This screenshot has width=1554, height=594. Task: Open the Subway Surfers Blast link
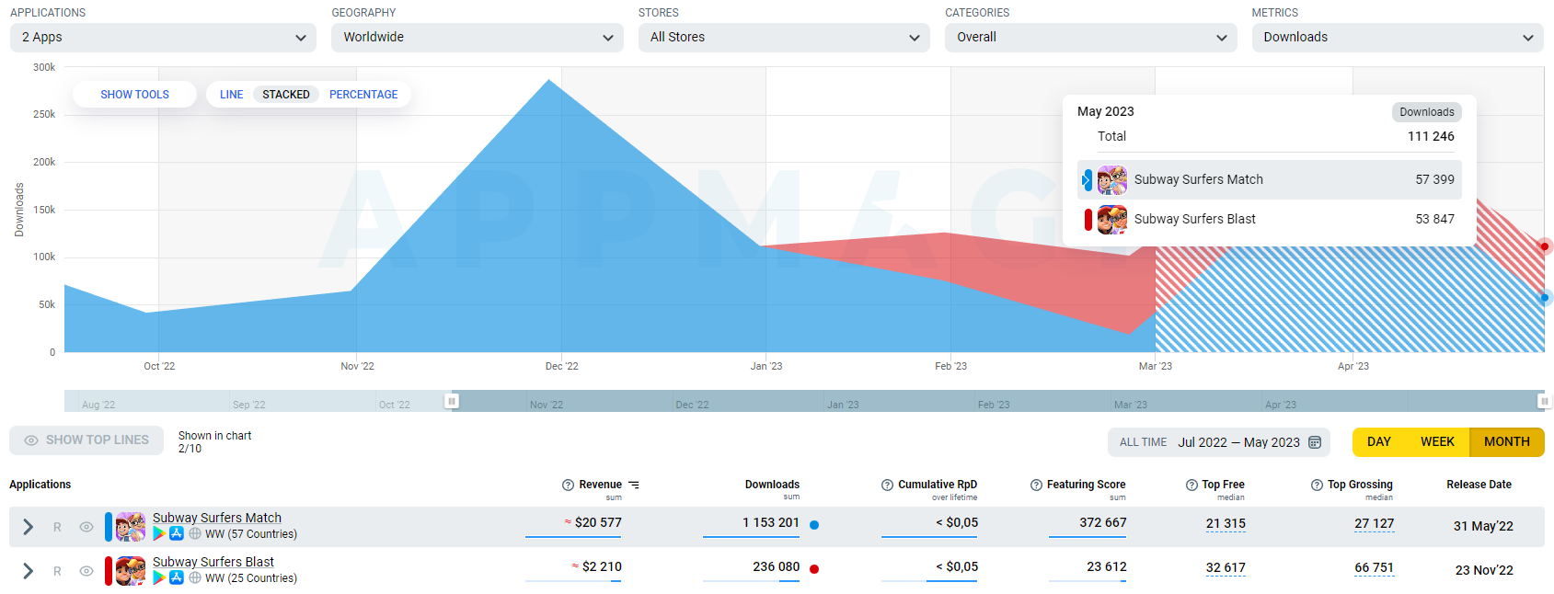[213, 562]
